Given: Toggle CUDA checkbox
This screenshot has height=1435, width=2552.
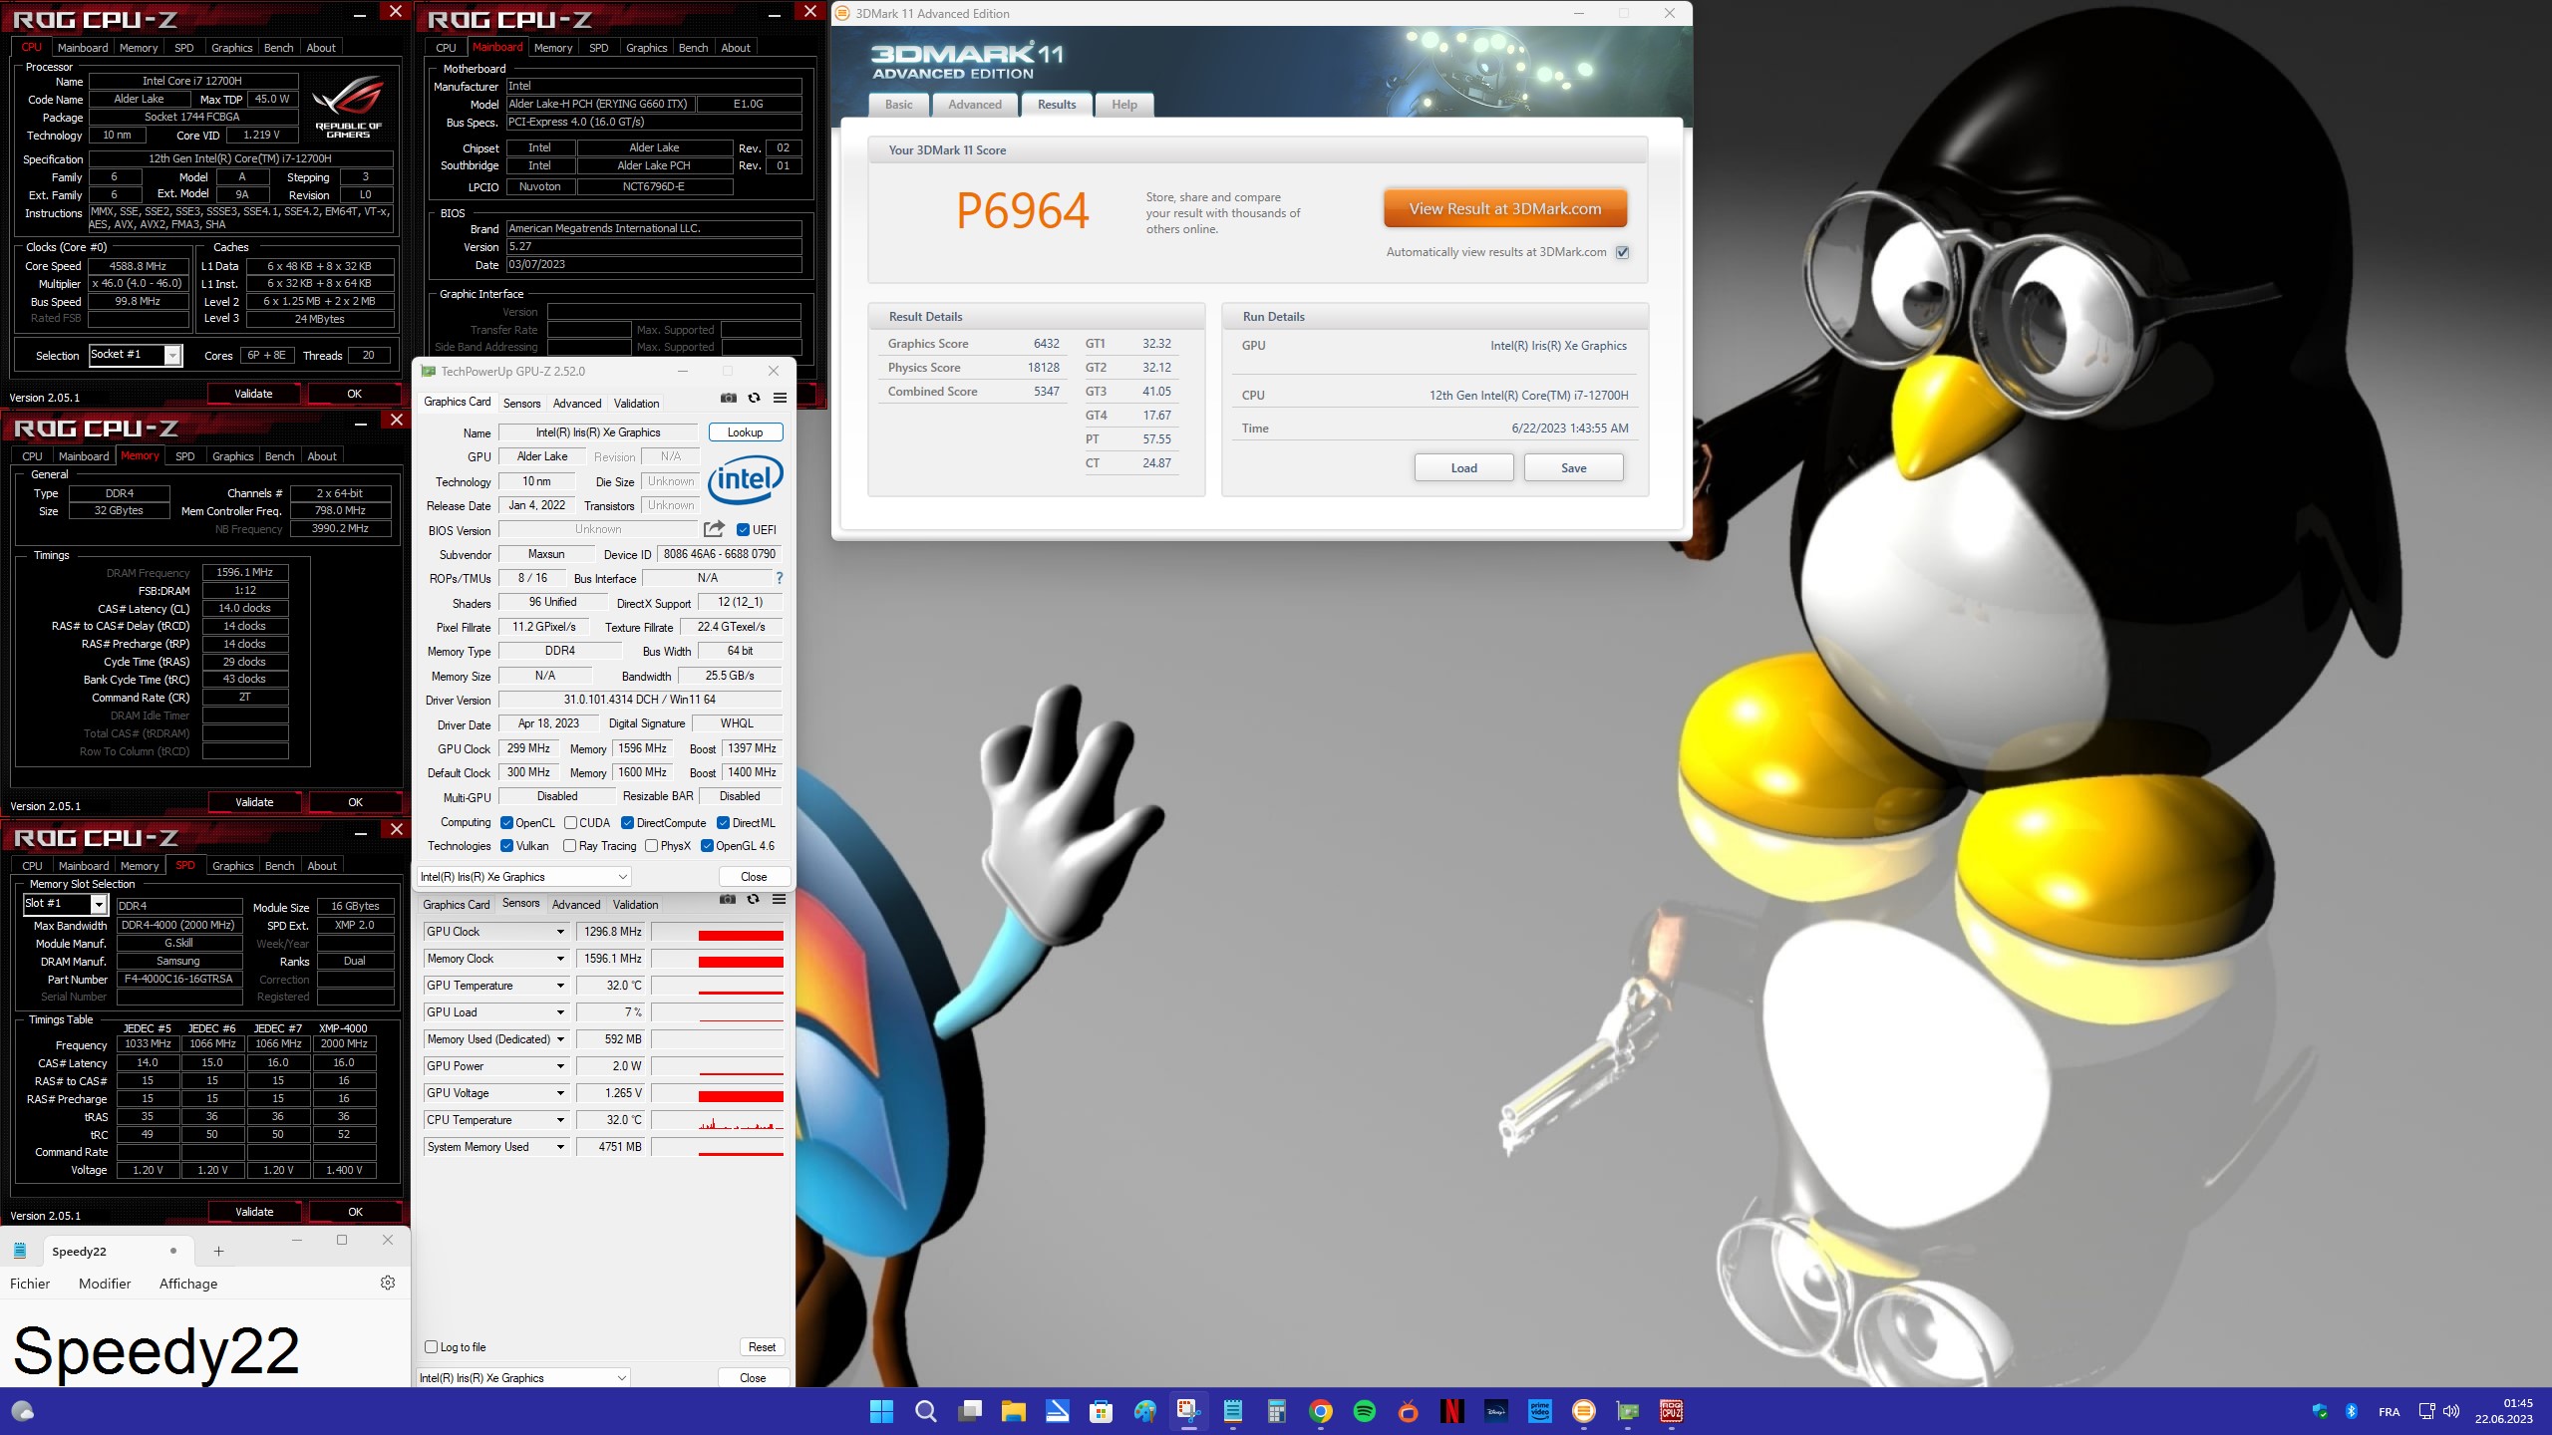Looking at the screenshot, I should coord(570,822).
